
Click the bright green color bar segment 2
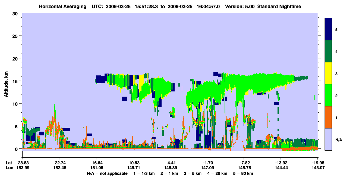click(328, 95)
